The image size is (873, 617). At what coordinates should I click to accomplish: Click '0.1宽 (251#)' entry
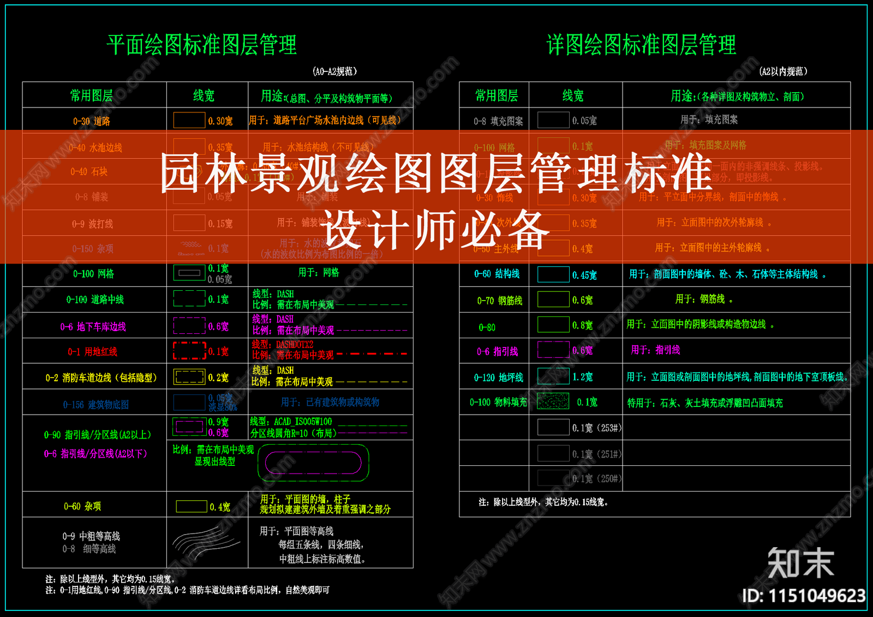597,454
